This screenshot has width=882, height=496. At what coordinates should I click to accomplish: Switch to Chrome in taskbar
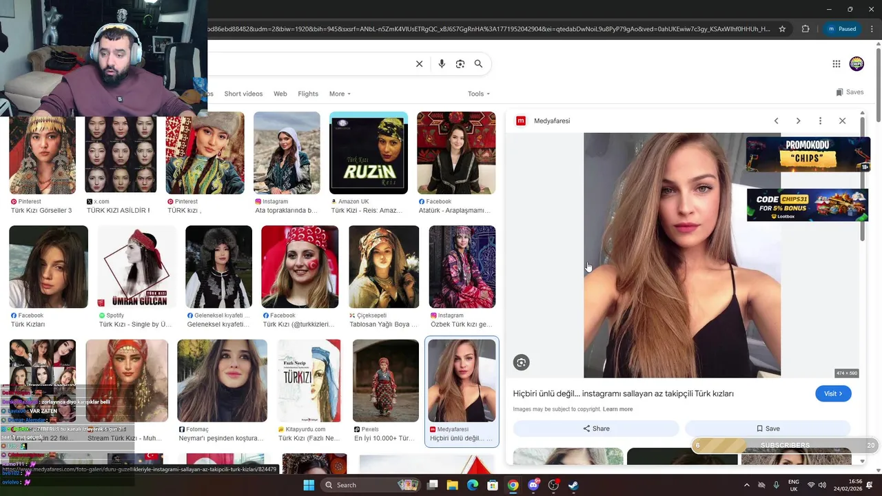(513, 485)
